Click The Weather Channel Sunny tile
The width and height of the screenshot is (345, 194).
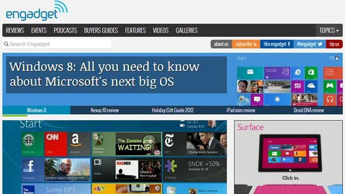(x=56, y=189)
